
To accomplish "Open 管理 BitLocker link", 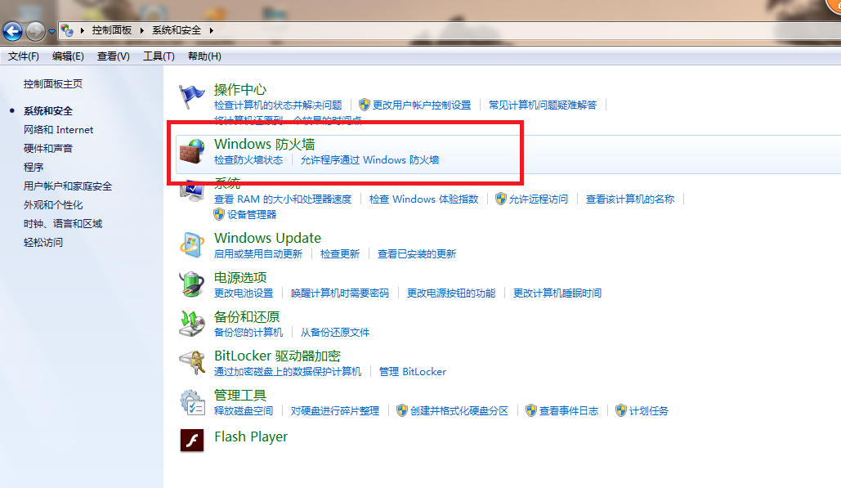I will click(413, 372).
